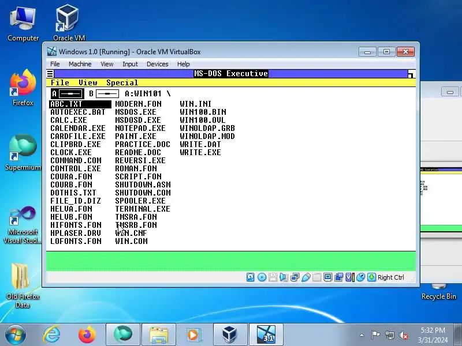Open MS-DOS Executive Special menu

coord(122,82)
